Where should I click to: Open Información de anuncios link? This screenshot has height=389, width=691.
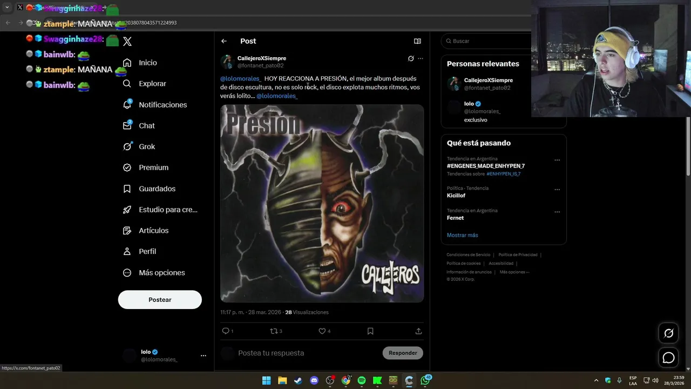coord(469,272)
